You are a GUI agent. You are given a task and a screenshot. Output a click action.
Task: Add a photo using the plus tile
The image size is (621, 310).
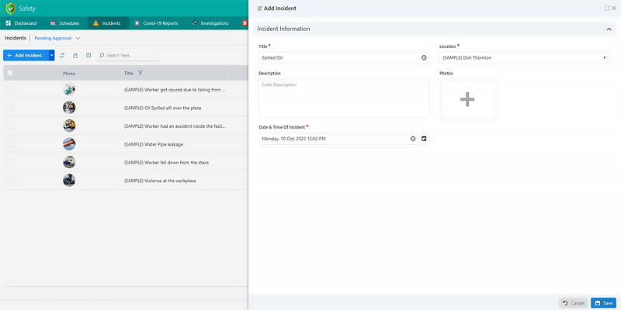(x=468, y=99)
